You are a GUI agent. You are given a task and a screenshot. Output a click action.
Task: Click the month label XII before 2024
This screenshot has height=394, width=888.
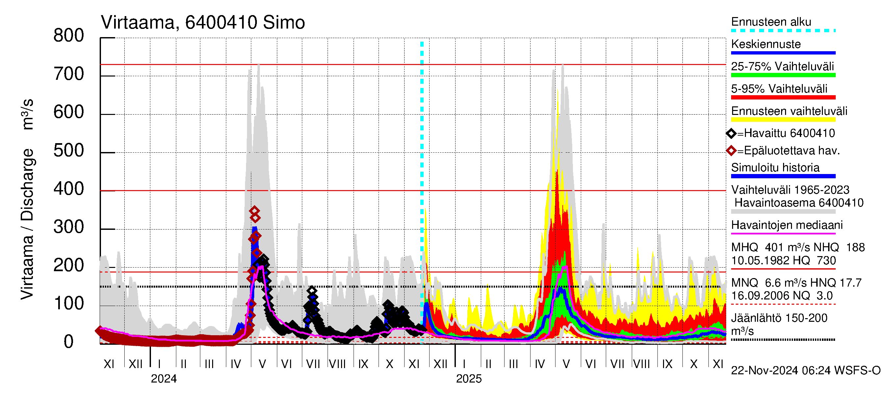[136, 364]
